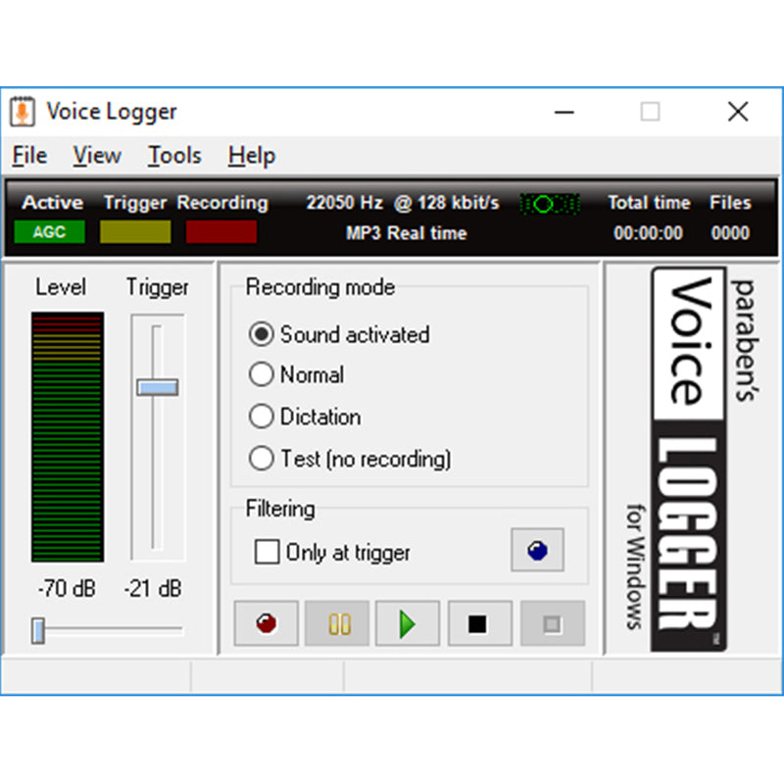
Task: Select Normal recording mode
Action: pyautogui.click(x=262, y=374)
